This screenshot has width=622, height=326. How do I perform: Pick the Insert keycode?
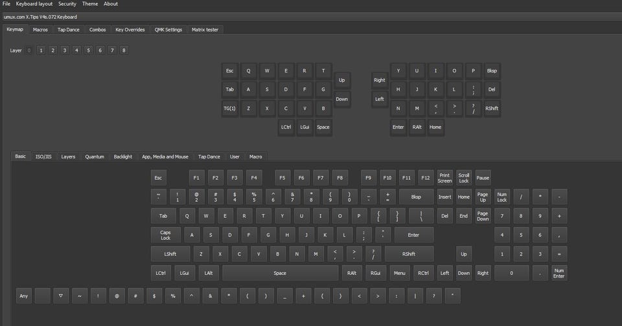(444, 197)
